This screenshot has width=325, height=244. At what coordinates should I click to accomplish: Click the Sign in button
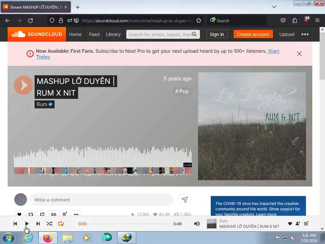click(217, 34)
